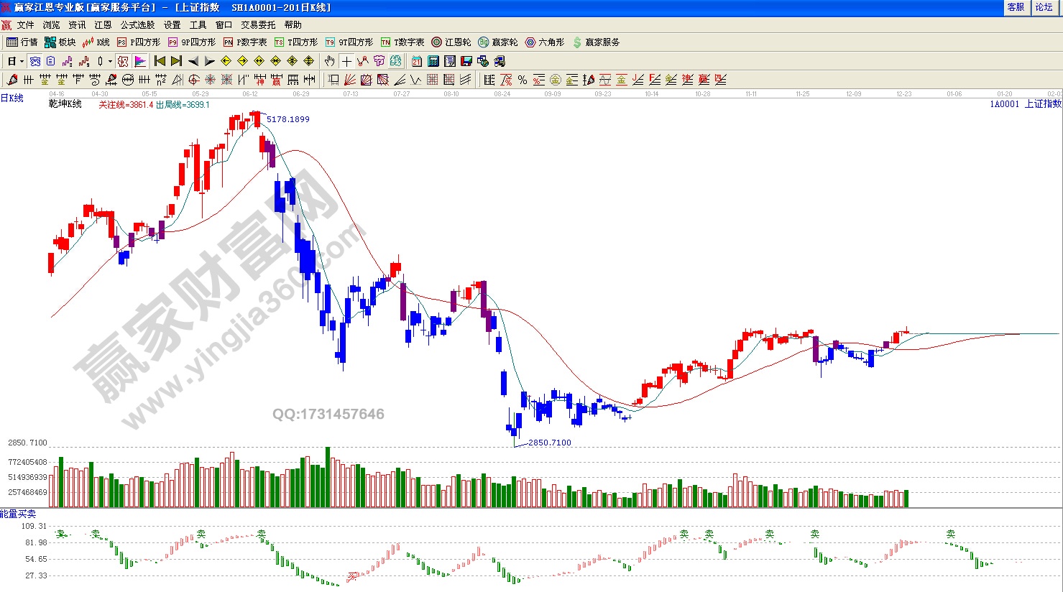The image size is (1063, 592).
Task: Expand the 日 period dropdown arrow
Action: pyautogui.click(x=22, y=61)
